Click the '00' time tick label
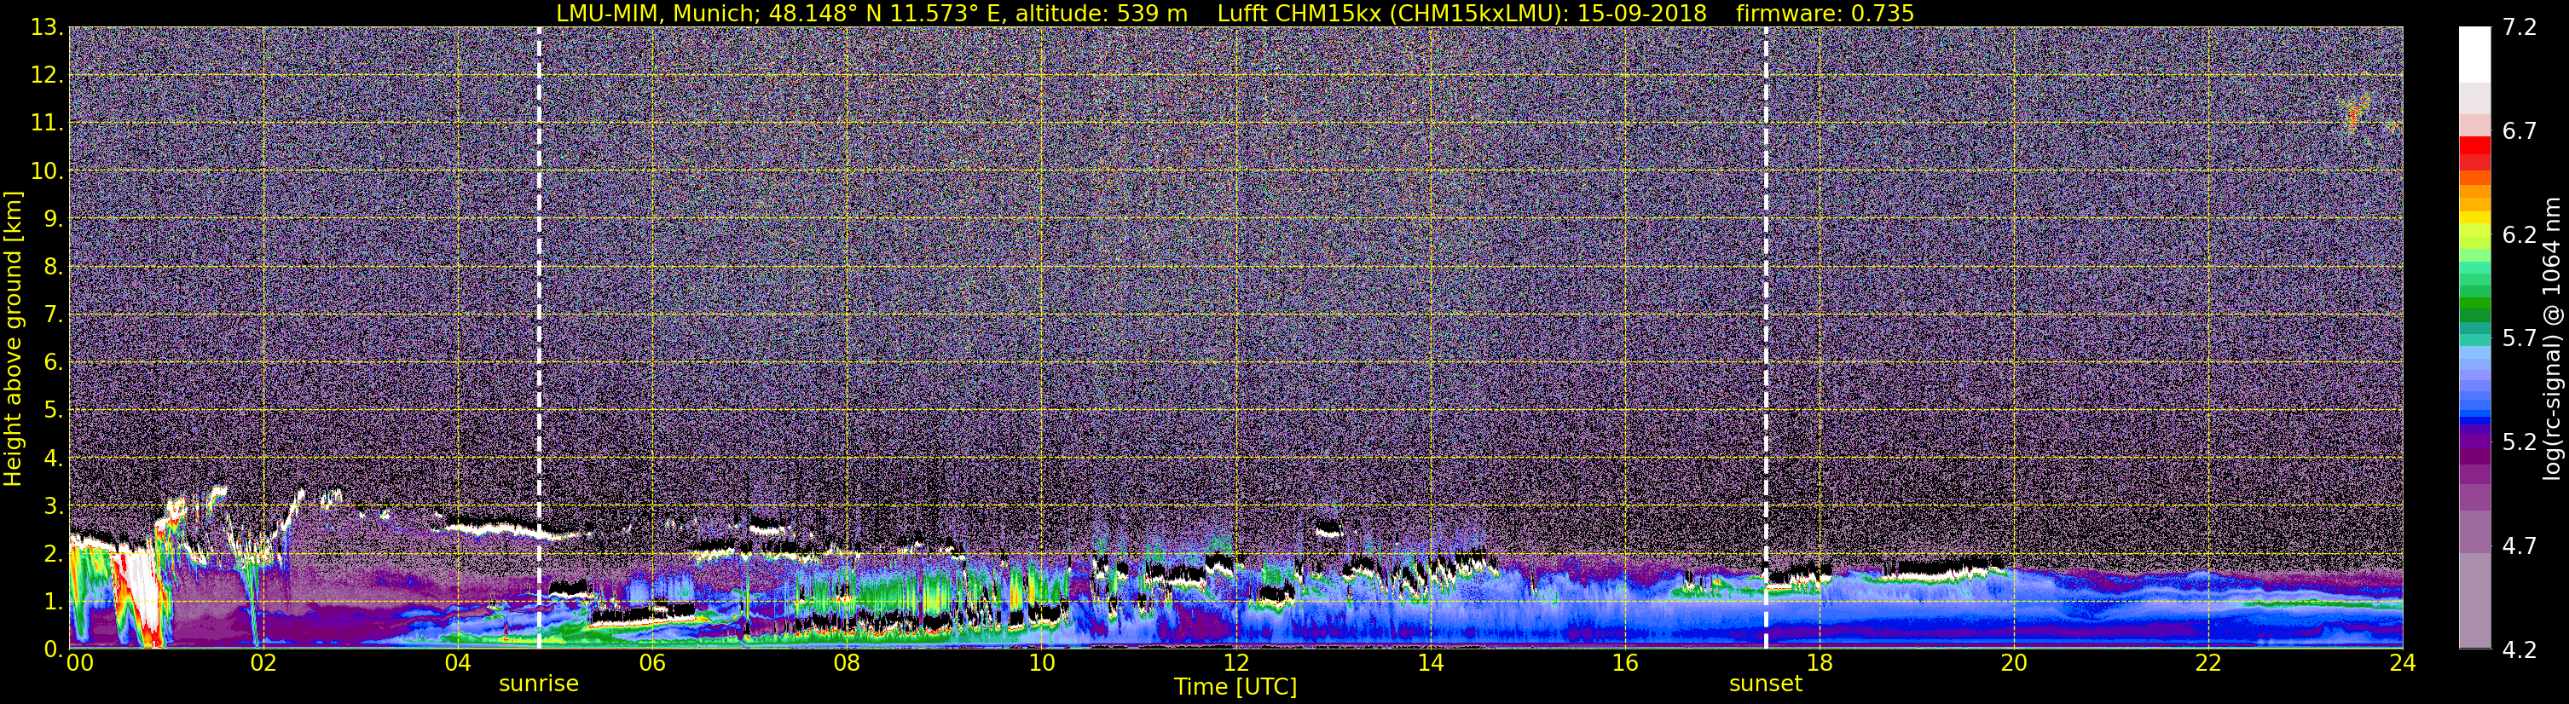Image resolution: width=2569 pixels, height=704 pixels. click(x=80, y=663)
